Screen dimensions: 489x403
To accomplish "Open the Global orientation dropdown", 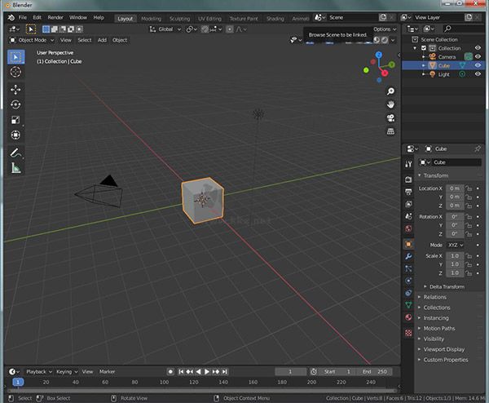I will click(168, 29).
